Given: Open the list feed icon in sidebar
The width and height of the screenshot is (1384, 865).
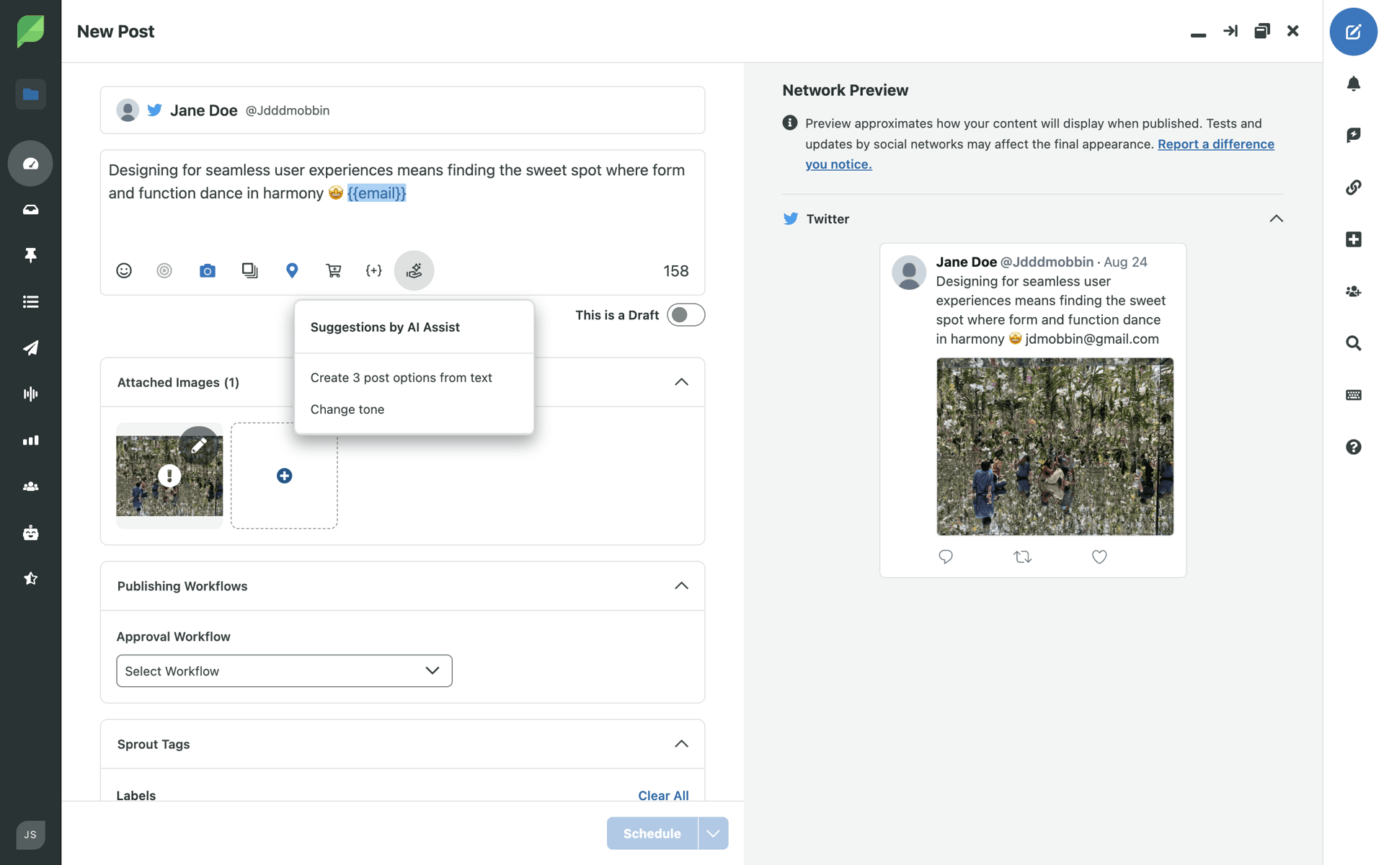Looking at the screenshot, I should [x=30, y=302].
